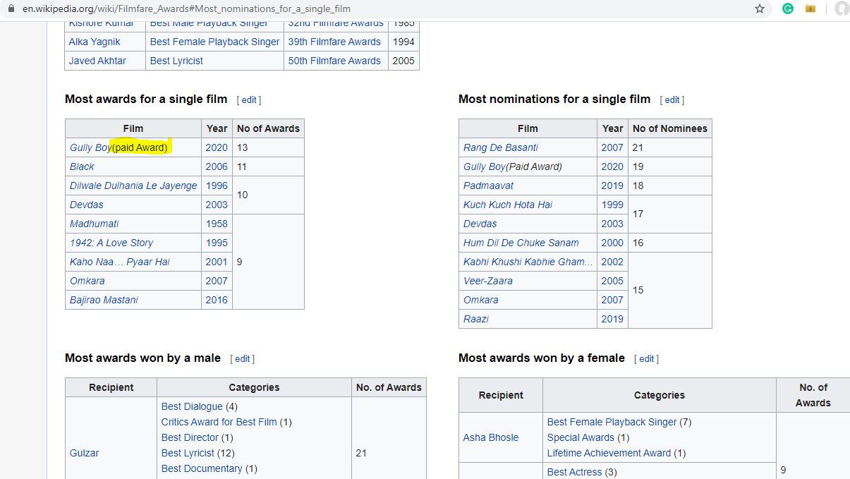Open year 2001 beside Kaho Naa… Pyaar Hai

pyautogui.click(x=217, y=262)
